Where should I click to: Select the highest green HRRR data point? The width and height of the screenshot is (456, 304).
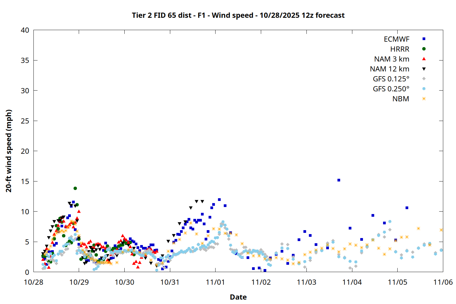[75, 188]
